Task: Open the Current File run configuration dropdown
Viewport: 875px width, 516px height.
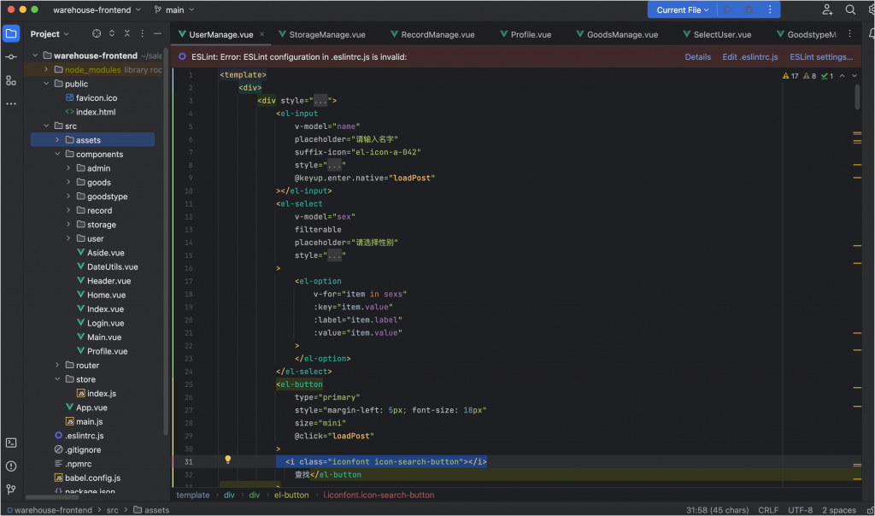Action: pos(683,9)
